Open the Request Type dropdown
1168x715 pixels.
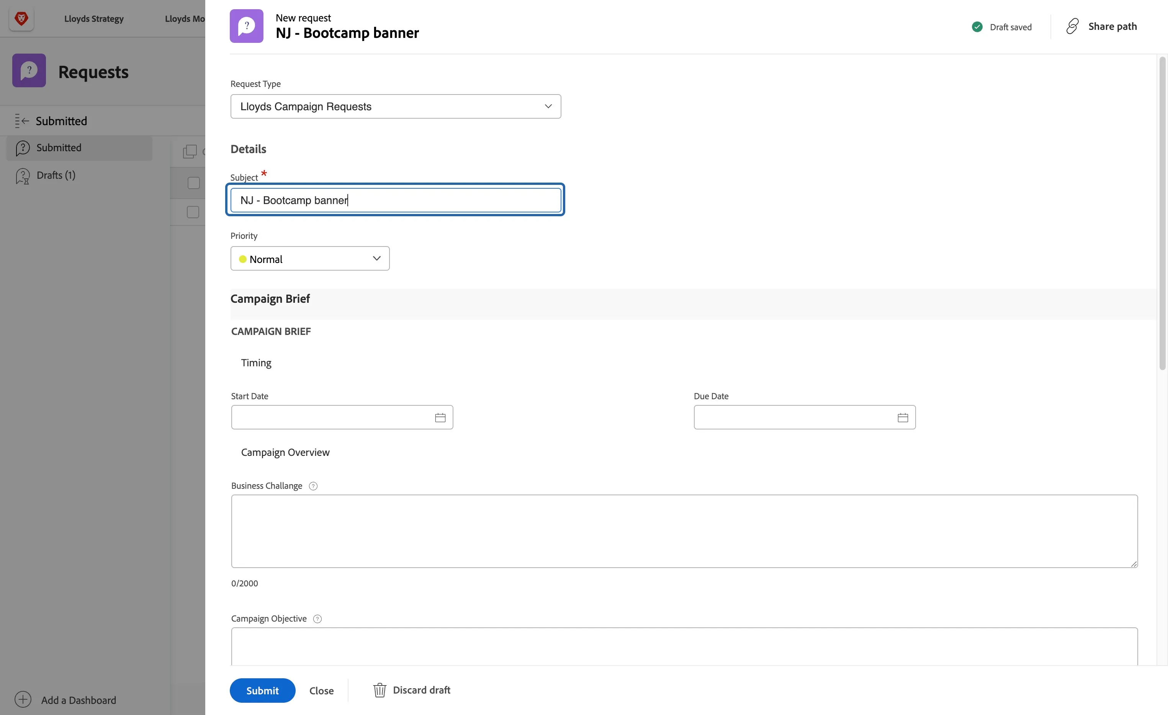point(396,107)
